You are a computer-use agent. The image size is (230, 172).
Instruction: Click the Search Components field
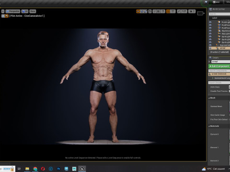tap(219, 71)
